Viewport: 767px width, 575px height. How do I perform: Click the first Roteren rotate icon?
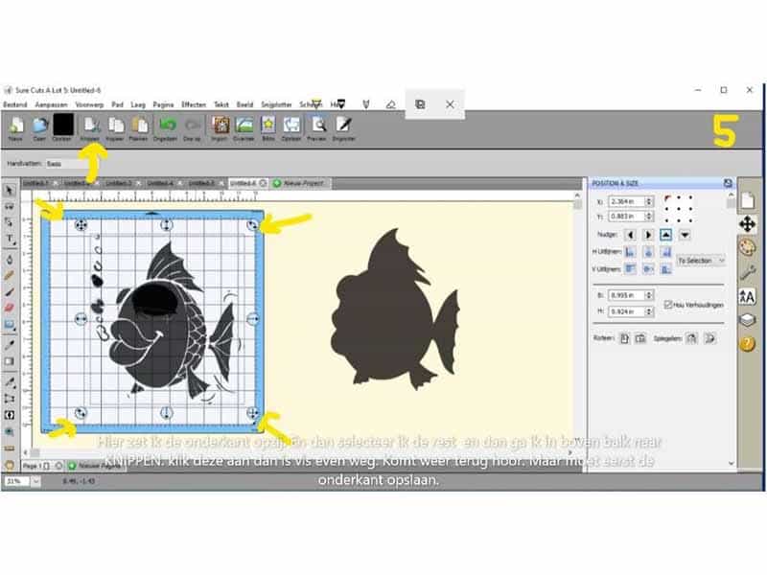pyautogui.click(x=624, y=338)
